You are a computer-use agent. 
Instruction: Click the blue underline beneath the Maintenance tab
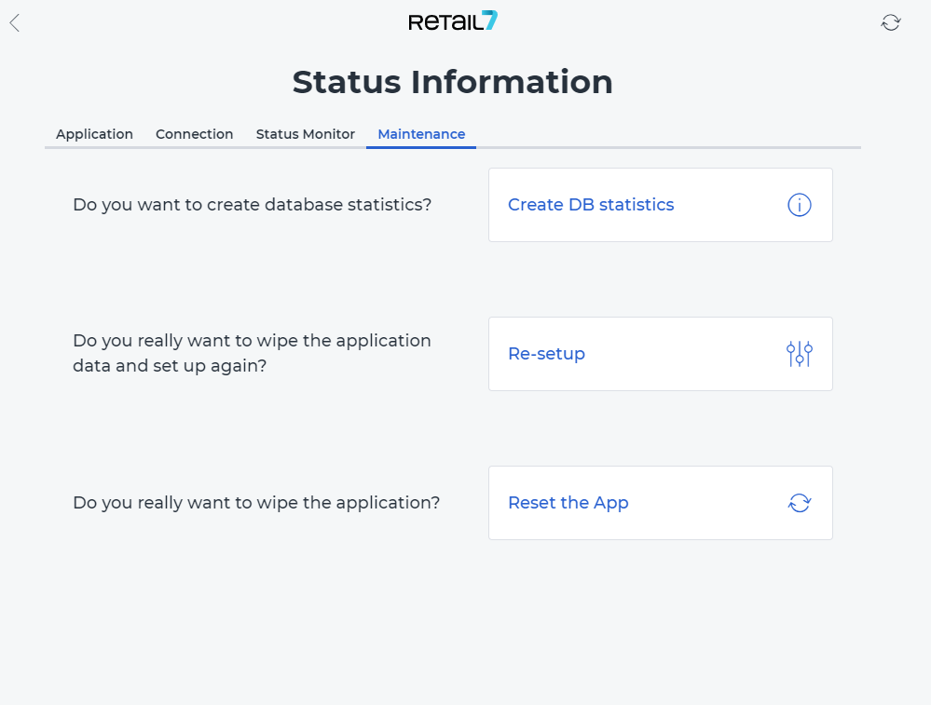tap(421, 147)
